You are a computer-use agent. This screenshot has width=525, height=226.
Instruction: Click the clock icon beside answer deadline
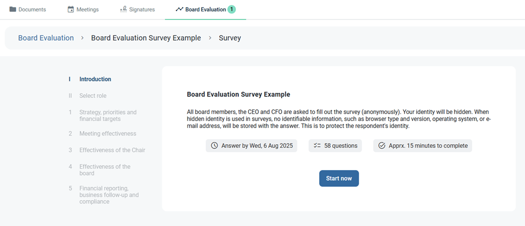(215, 146)
